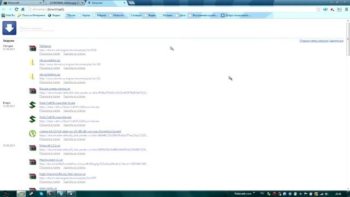Open the Добро пожаловать bookmark

click(236, 15)
